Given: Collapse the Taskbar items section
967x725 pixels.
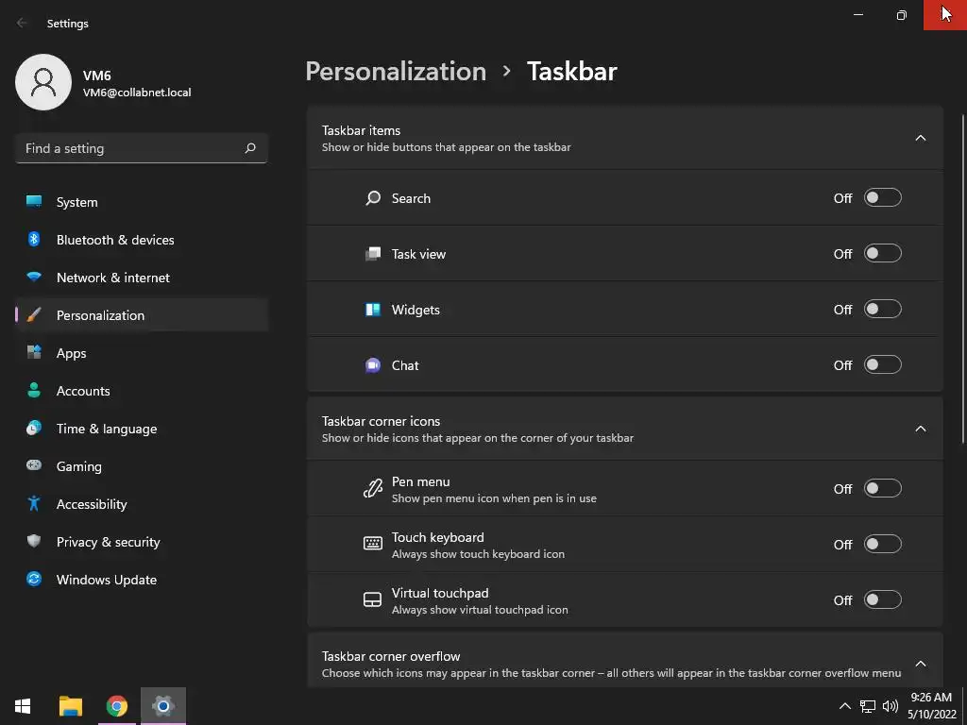Looking at the screenshot, I should coord(921,139).
